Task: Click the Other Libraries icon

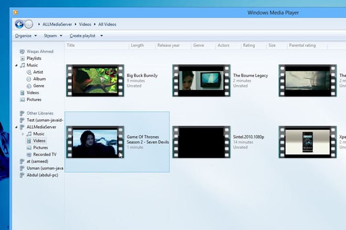Action: 22,113
